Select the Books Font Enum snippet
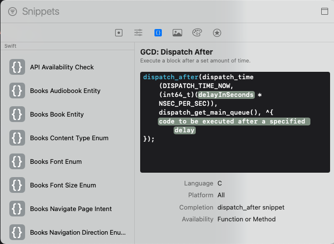Image resolution: width=334 pixels, height=244 pixels. (67, 161)
